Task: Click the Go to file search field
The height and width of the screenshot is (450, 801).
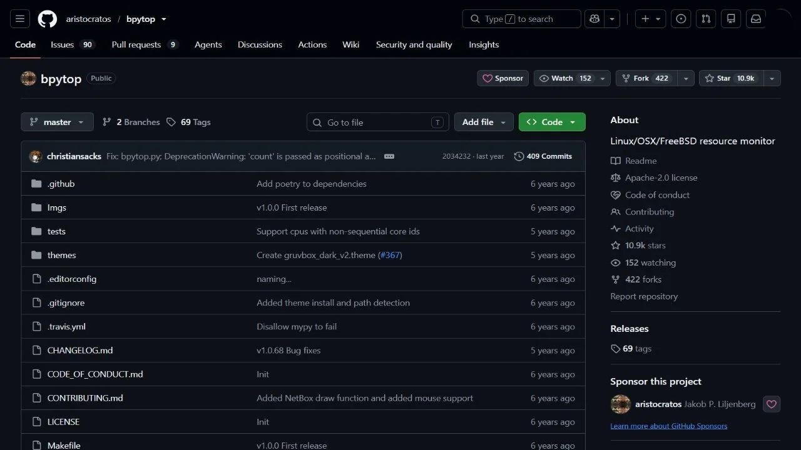Action: 378,122
